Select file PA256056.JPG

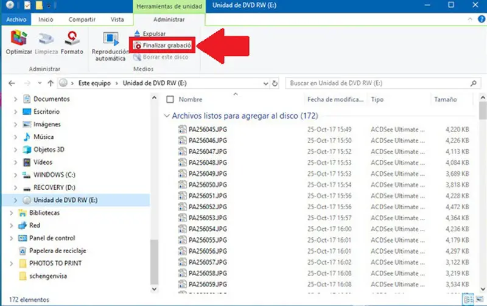208,251
